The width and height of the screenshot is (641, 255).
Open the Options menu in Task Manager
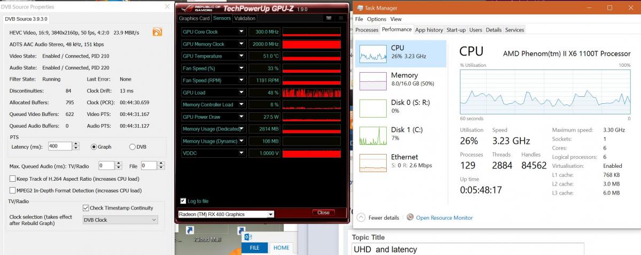click(377, 19)
